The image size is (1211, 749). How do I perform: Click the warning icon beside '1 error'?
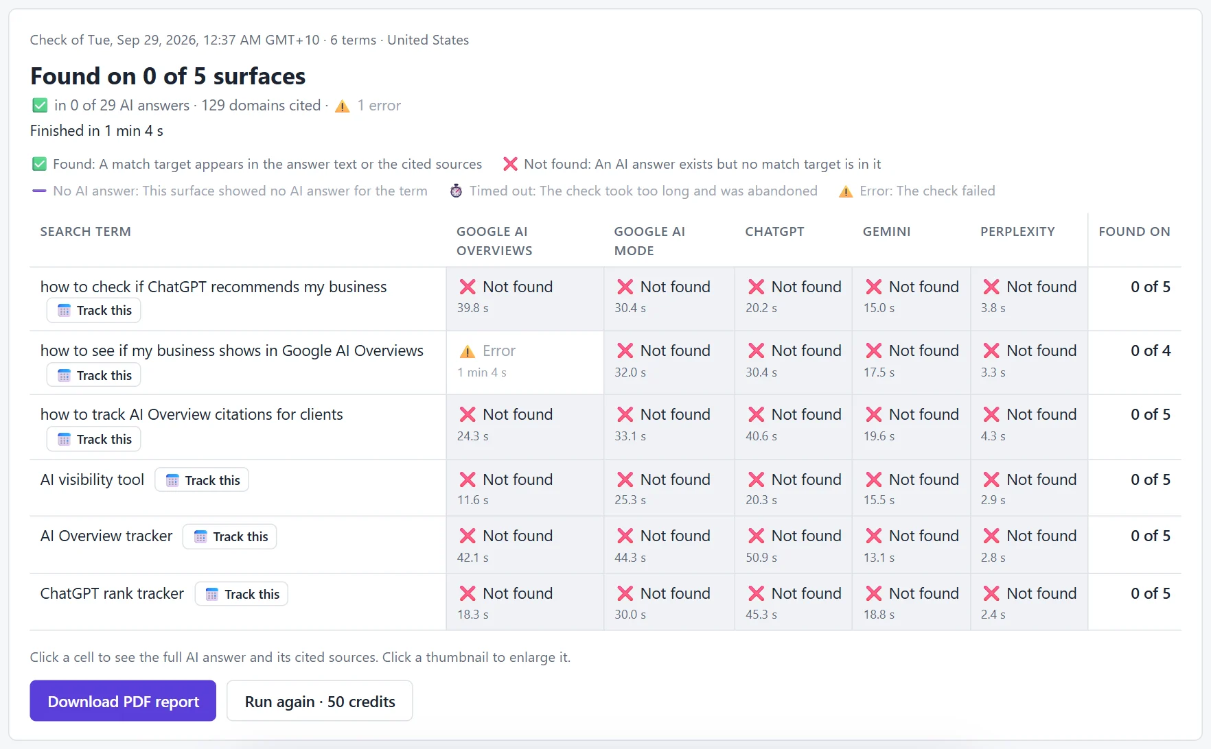pyautogui.click(x=342, y=106)
